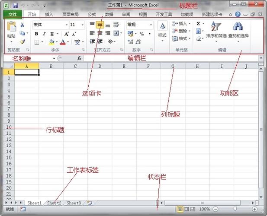Expand the 插入 cells dropdown arrow

pyautogui.click(x=190, y=23)
